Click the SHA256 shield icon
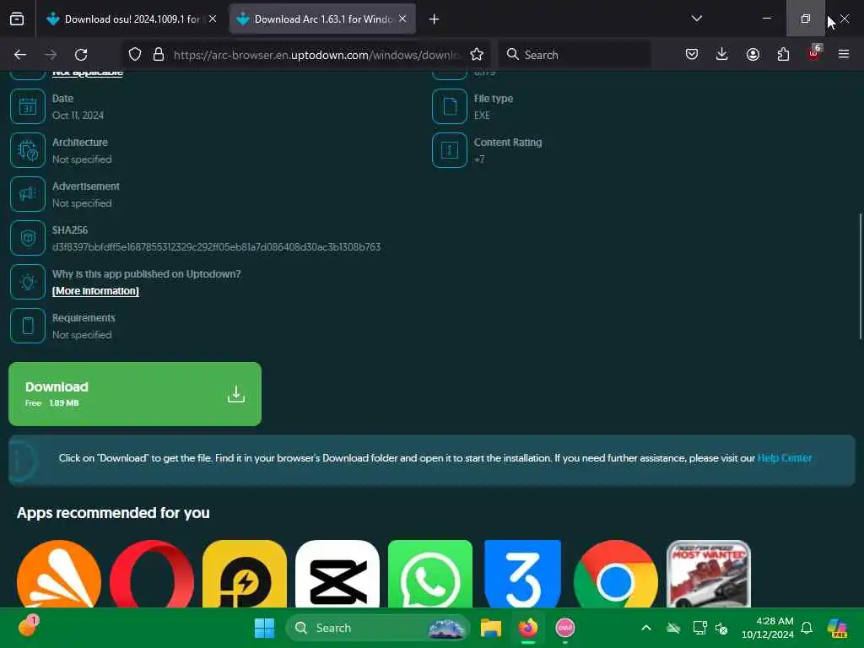 pyautogui.click(x=28, y=238)
